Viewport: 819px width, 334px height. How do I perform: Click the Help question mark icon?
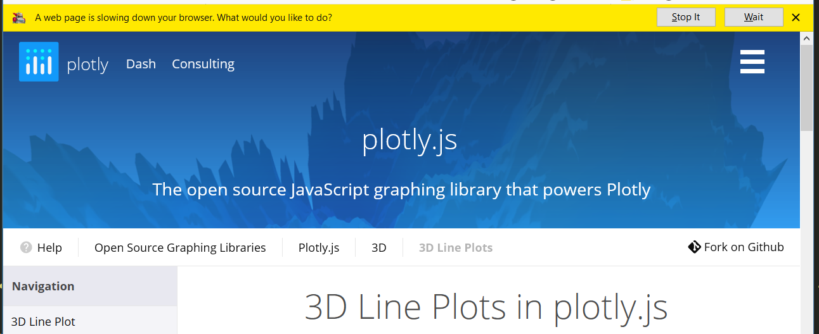point(26,247)
